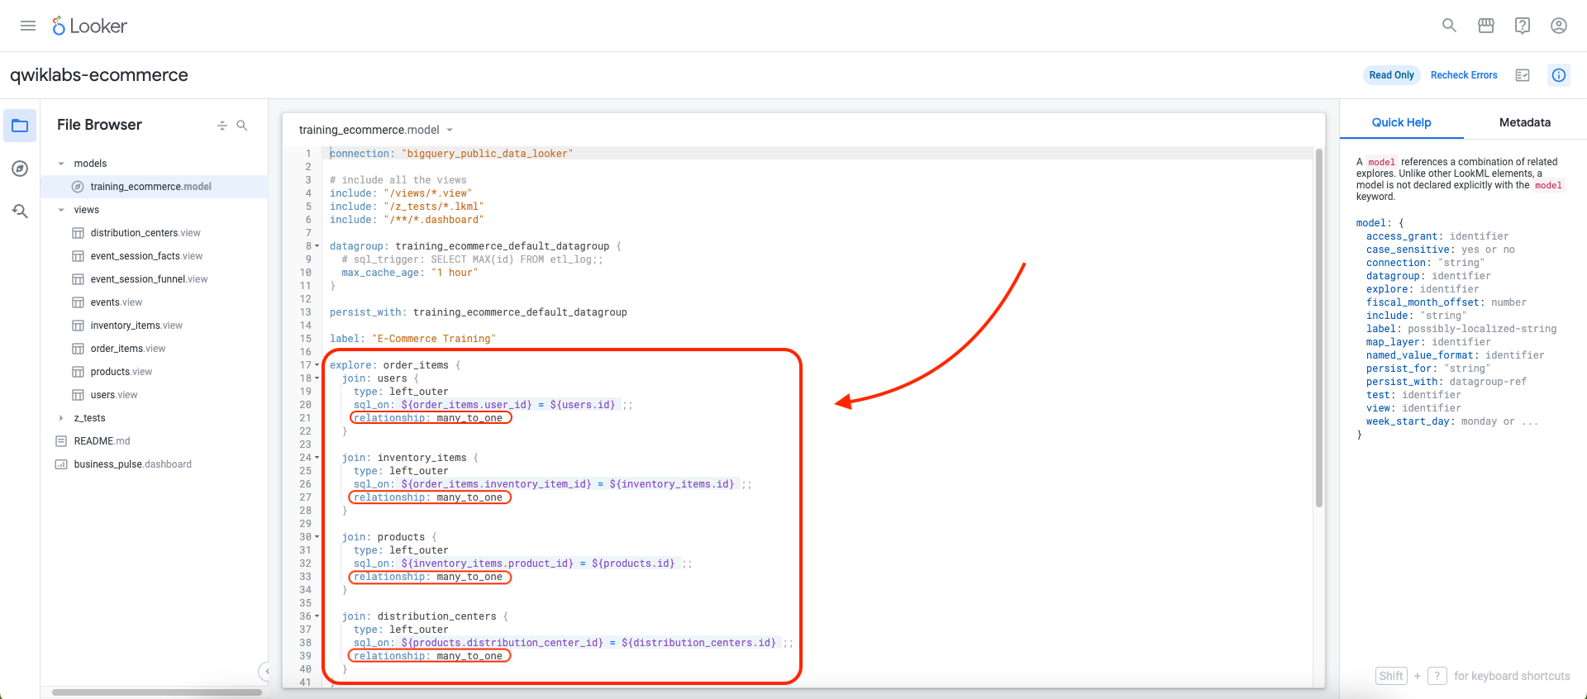Viewport: 1587px width, 699px height.
Task: Click Recheck Errors
Action: [1464, 75]
